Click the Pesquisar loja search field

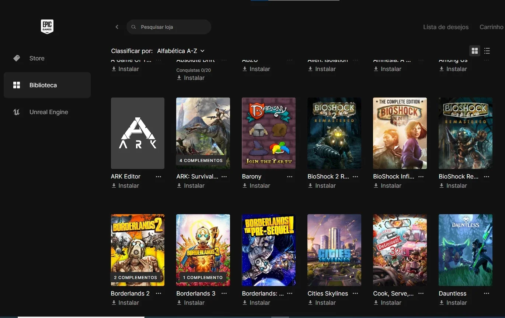pyautogui.click(x=169, y=27)
